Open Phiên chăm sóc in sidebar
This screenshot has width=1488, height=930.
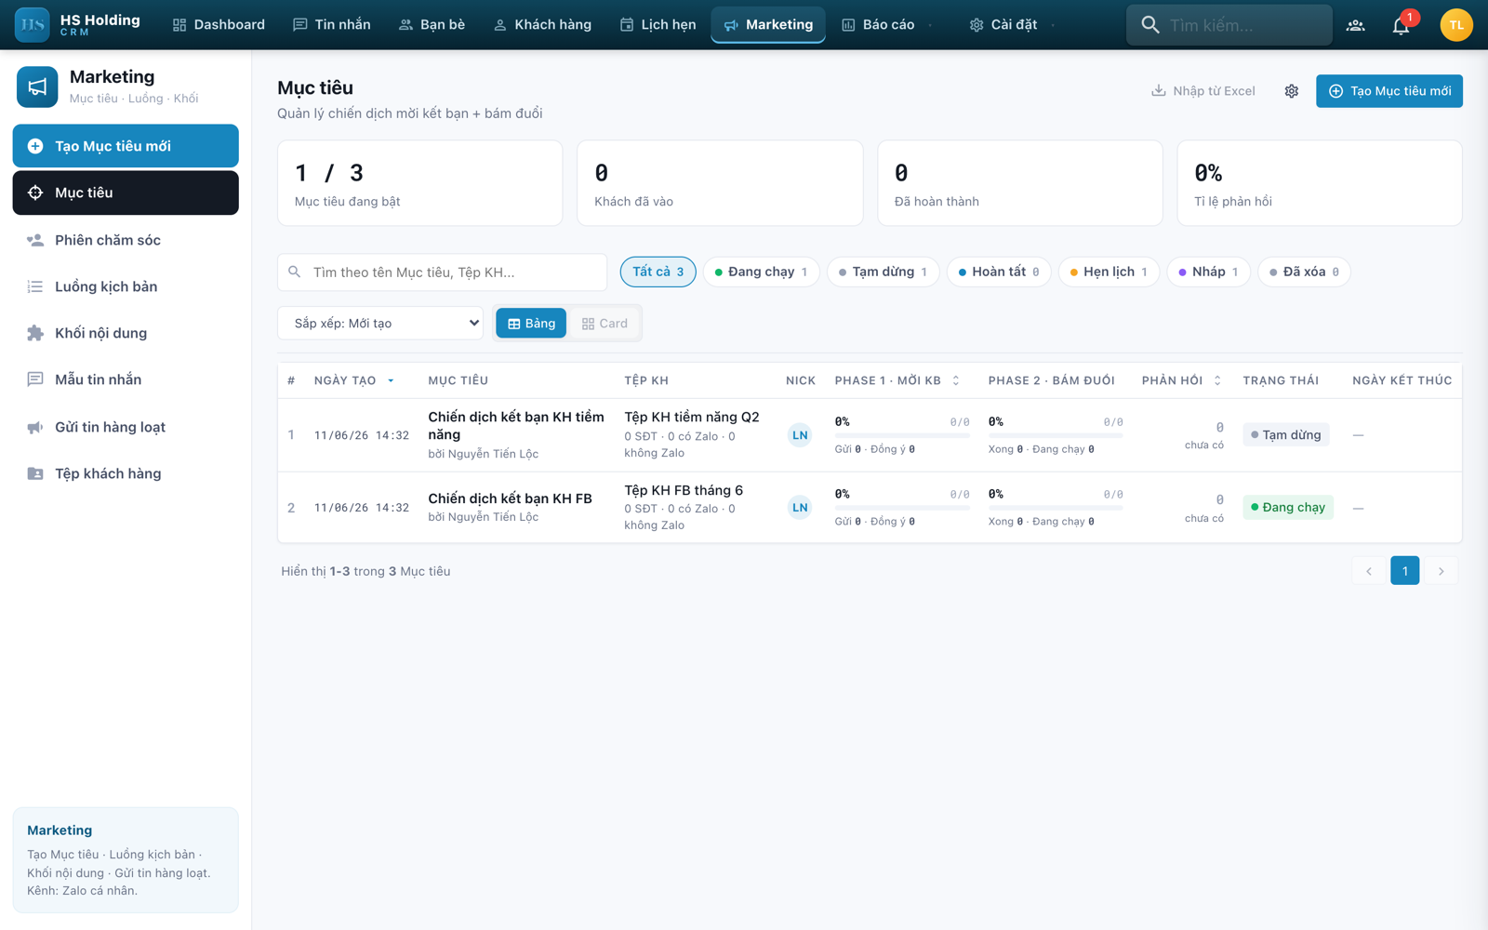pyautogui.click(x=126, y=240)
